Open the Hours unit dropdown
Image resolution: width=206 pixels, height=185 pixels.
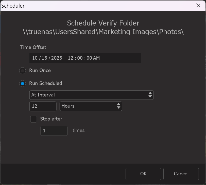click(x=91, y=106)
